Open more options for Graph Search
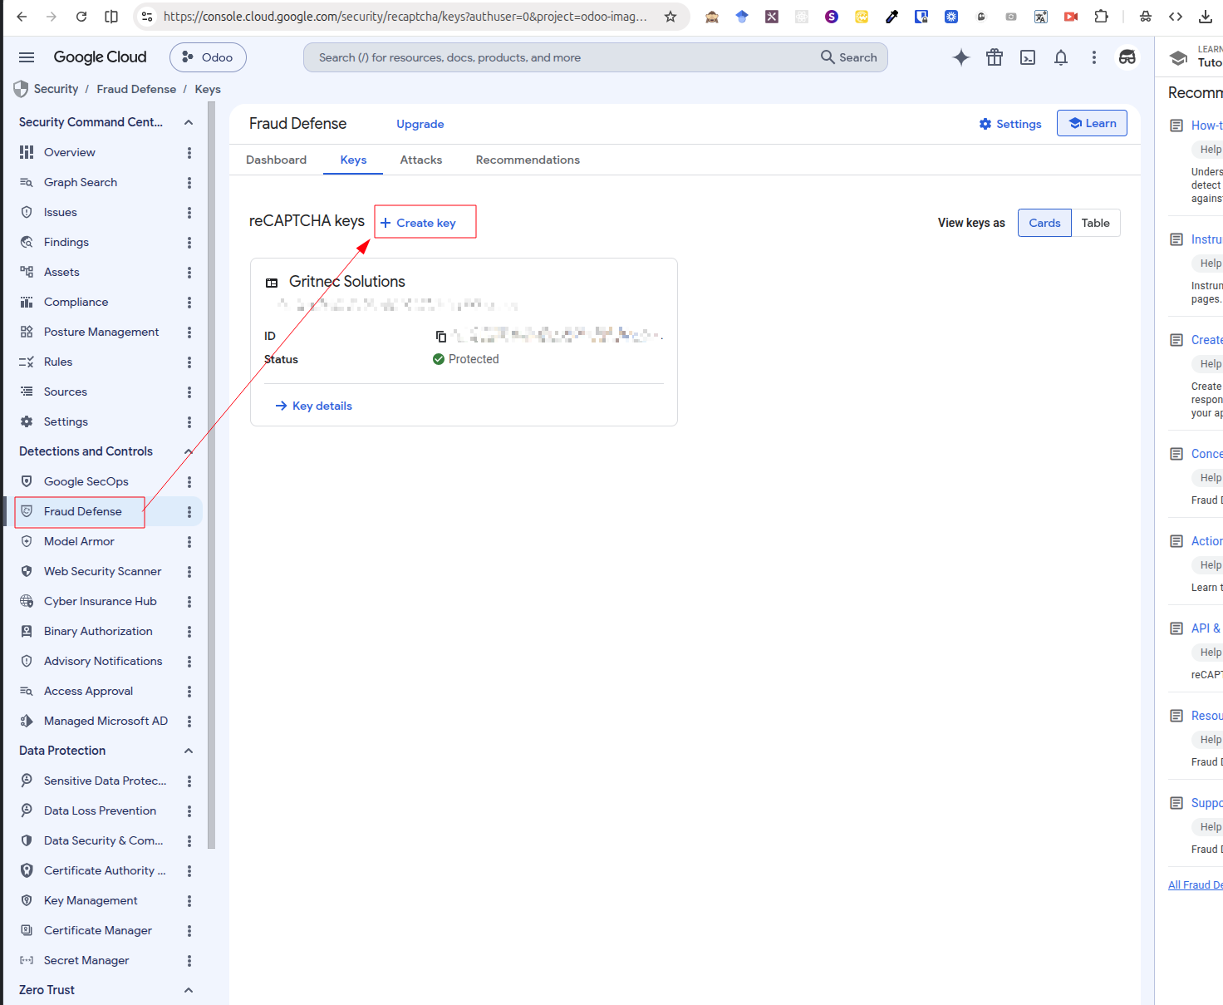The image size is (1223, 1005). click(x=189, y=183)
